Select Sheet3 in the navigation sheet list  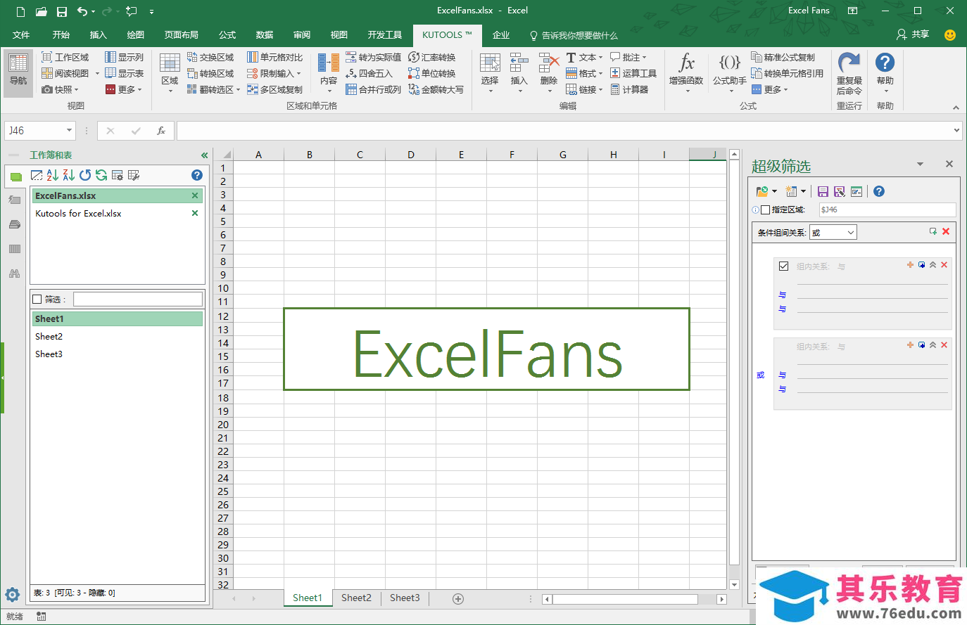[118, 354]
